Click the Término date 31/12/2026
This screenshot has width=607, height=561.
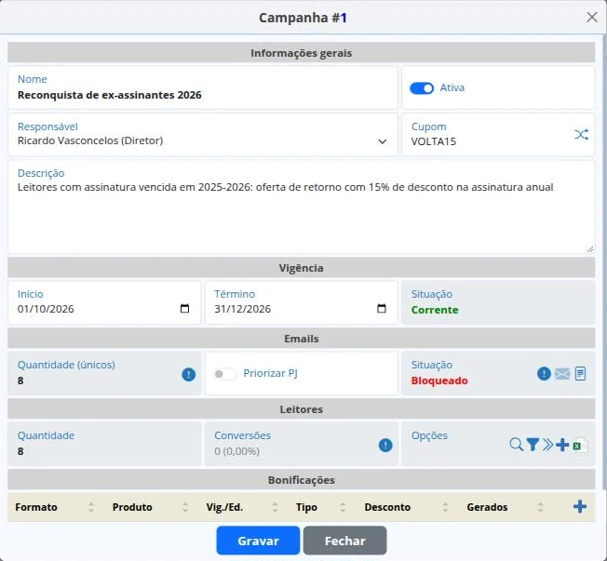coord(243,309)
